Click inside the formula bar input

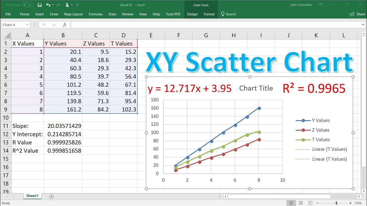tap(216, 25)
